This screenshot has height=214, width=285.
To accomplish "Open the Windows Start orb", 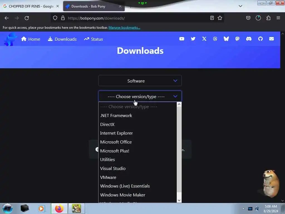I will [8, 208].
